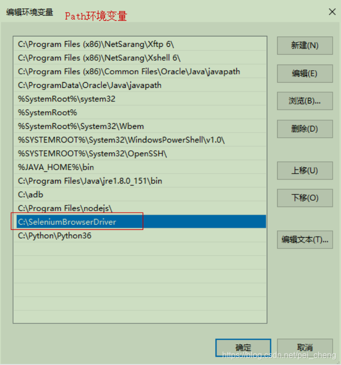Screen dimensions: 341x365
Task: Select Common Files\Oracle\Java\javapath entry
Action: pyautogui.click(x=140, y=71)
